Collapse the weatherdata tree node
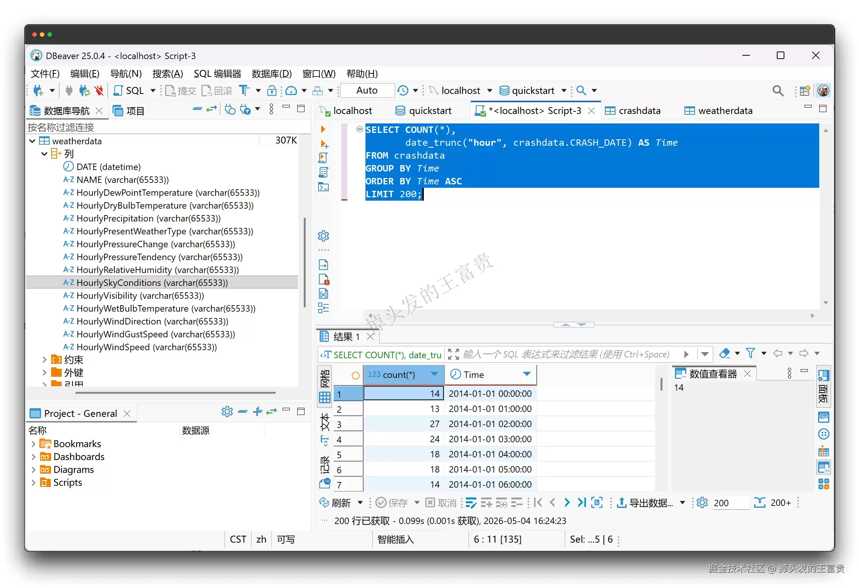Image resolution: width=859 pixels, height=588 pixels. 33,141
